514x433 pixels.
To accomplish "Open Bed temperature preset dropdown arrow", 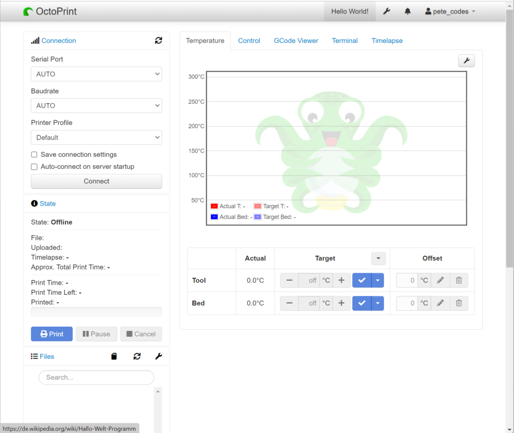I will pyautogui.click(x=377, y=303).
